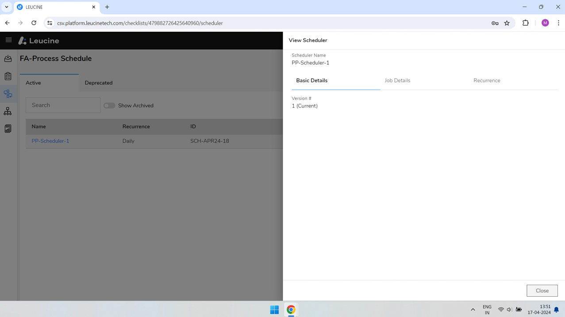This screenshot has height=317, width=565.
Task: Open the tab search dropdown arrow
Action: click(7, 7)
